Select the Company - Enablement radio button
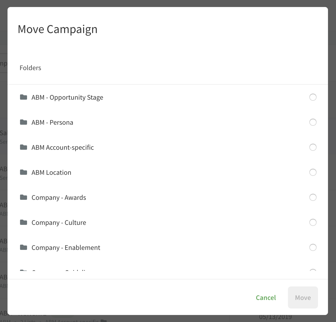This screenshot has width=336, height=322. click(313, 247)
